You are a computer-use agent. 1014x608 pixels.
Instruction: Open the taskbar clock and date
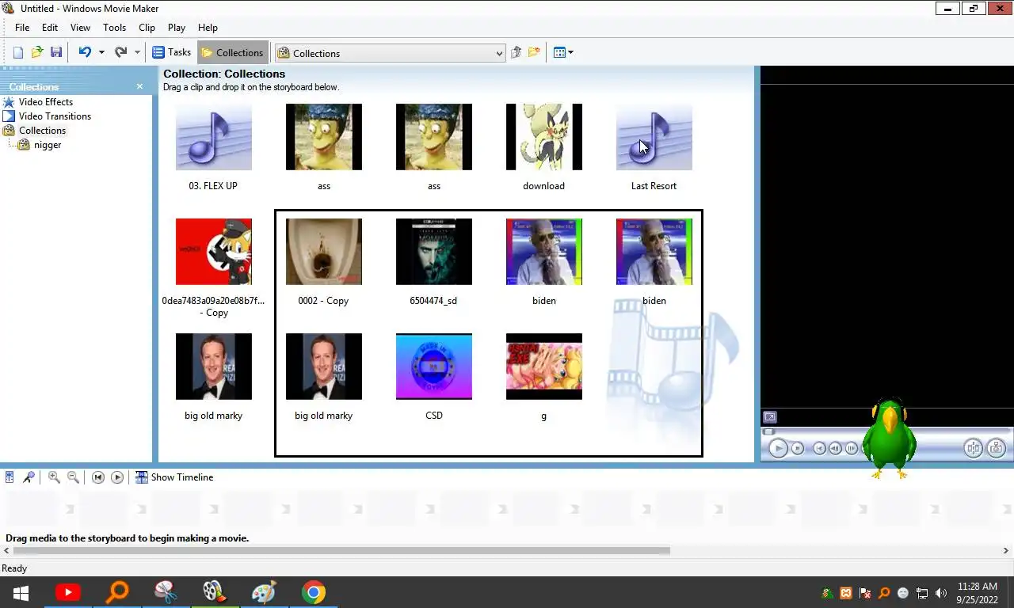(x=978, y=593)
